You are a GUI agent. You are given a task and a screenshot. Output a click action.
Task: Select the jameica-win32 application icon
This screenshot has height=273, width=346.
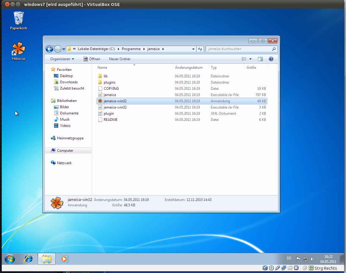coord(100,101)
